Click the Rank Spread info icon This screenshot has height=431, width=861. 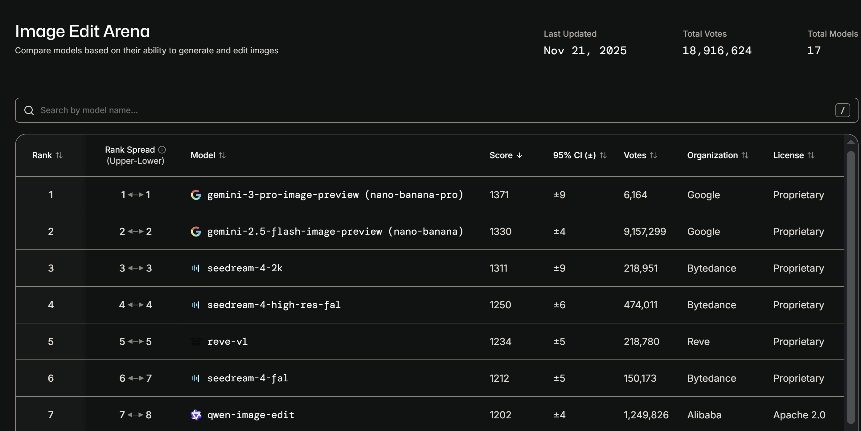tap(162, 150)
